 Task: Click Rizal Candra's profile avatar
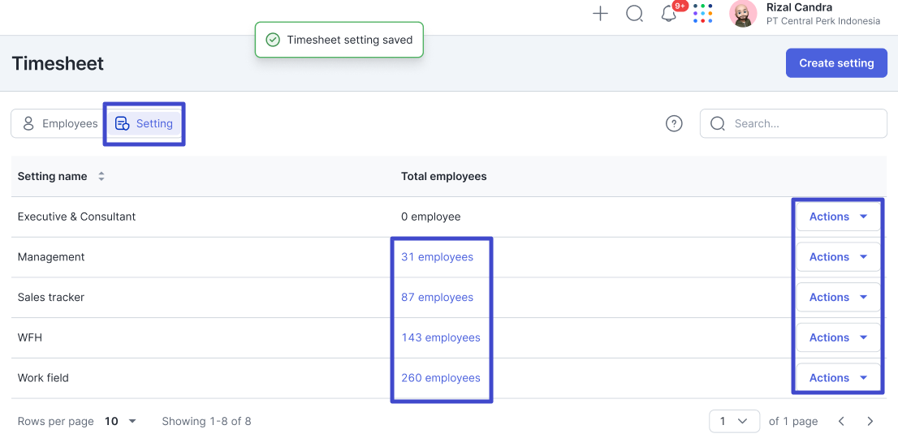(743, 14)
